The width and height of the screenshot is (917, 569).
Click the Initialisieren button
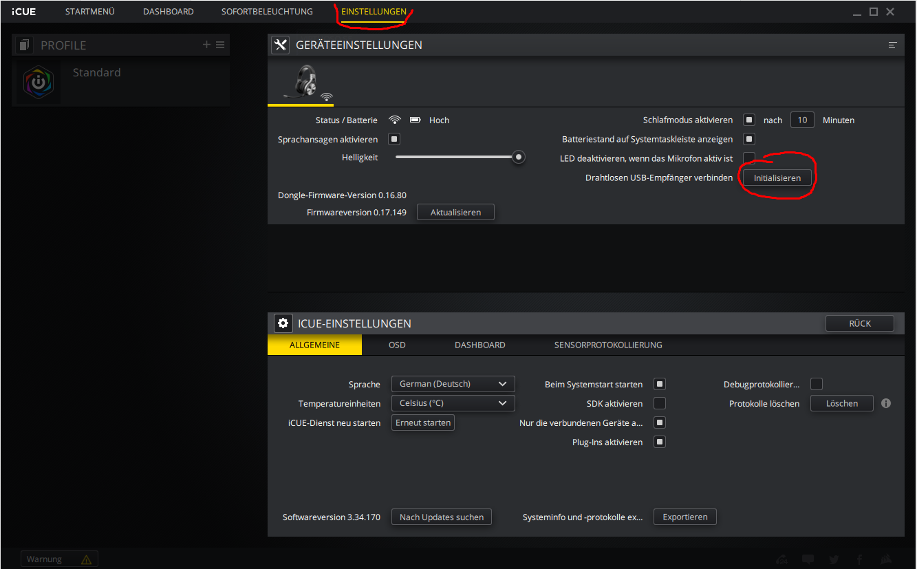pos(777,178)
